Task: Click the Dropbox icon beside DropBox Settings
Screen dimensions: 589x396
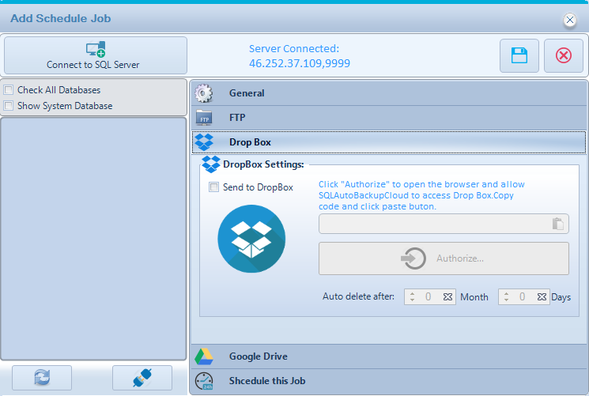Action: (211, 164)
